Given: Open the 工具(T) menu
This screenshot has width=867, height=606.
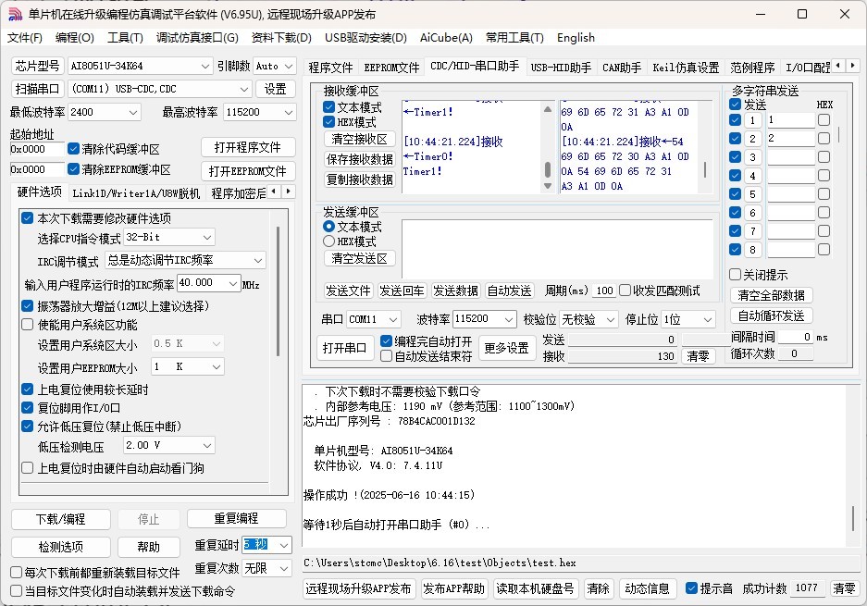Looking at the screenshot, I should coord(125,38).
